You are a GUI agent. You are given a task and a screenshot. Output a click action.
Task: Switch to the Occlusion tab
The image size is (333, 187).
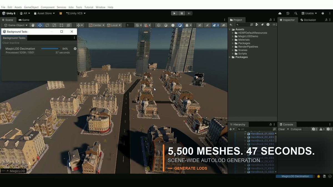click(308, 20)
